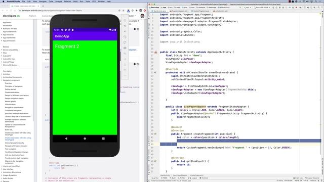Open the File menu
Viewport: 324px width, 182px height.
(x=24, y=1)
